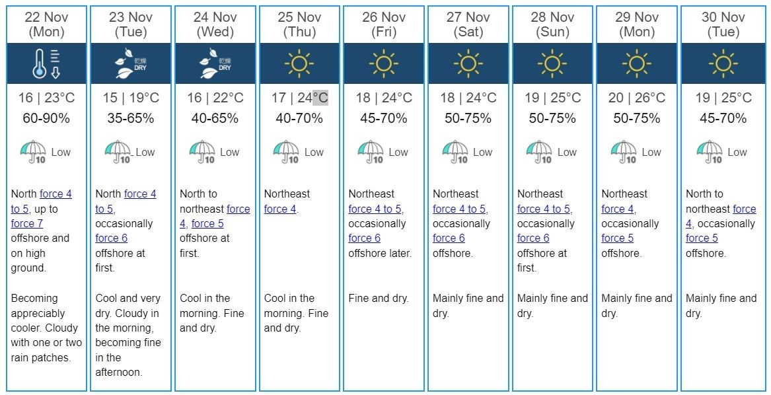The image size is (771, 395).
Task: Open the 'force 7' link under 22 Nov
Action: tap(27, 223)
